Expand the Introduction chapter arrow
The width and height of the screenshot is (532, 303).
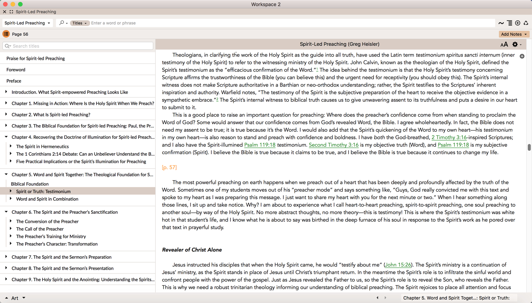(x=6, y=92)
